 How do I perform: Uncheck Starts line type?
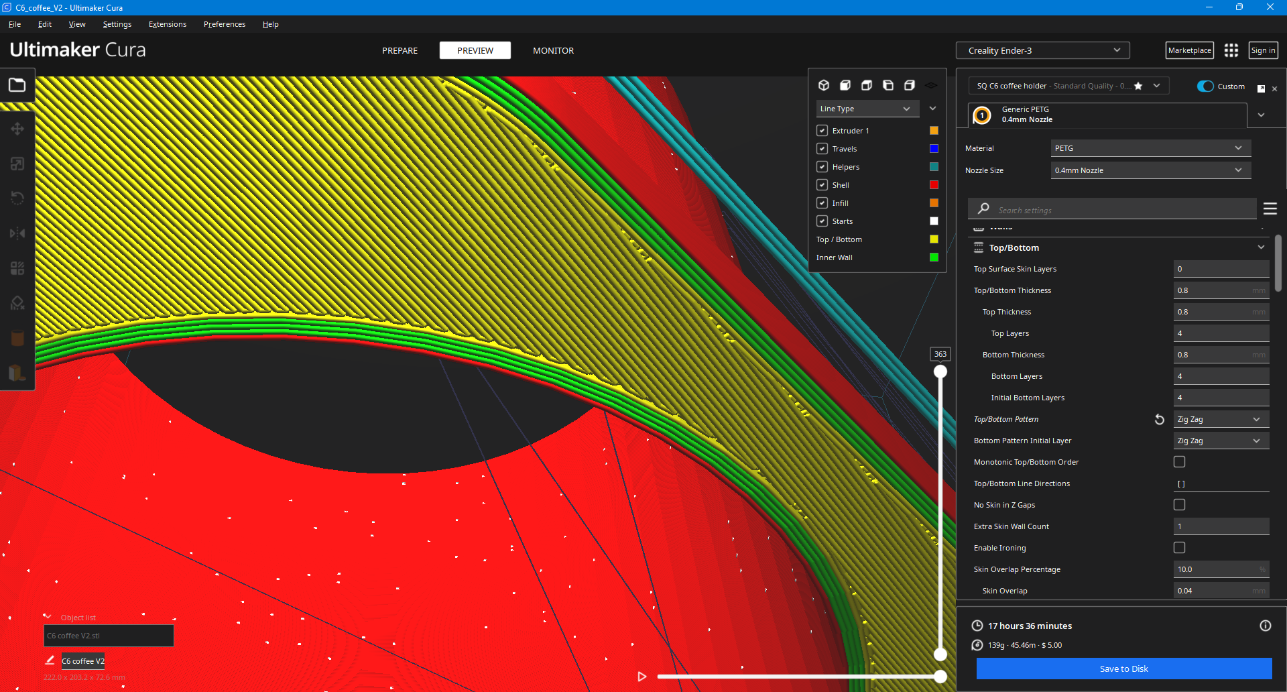[822, 221]
